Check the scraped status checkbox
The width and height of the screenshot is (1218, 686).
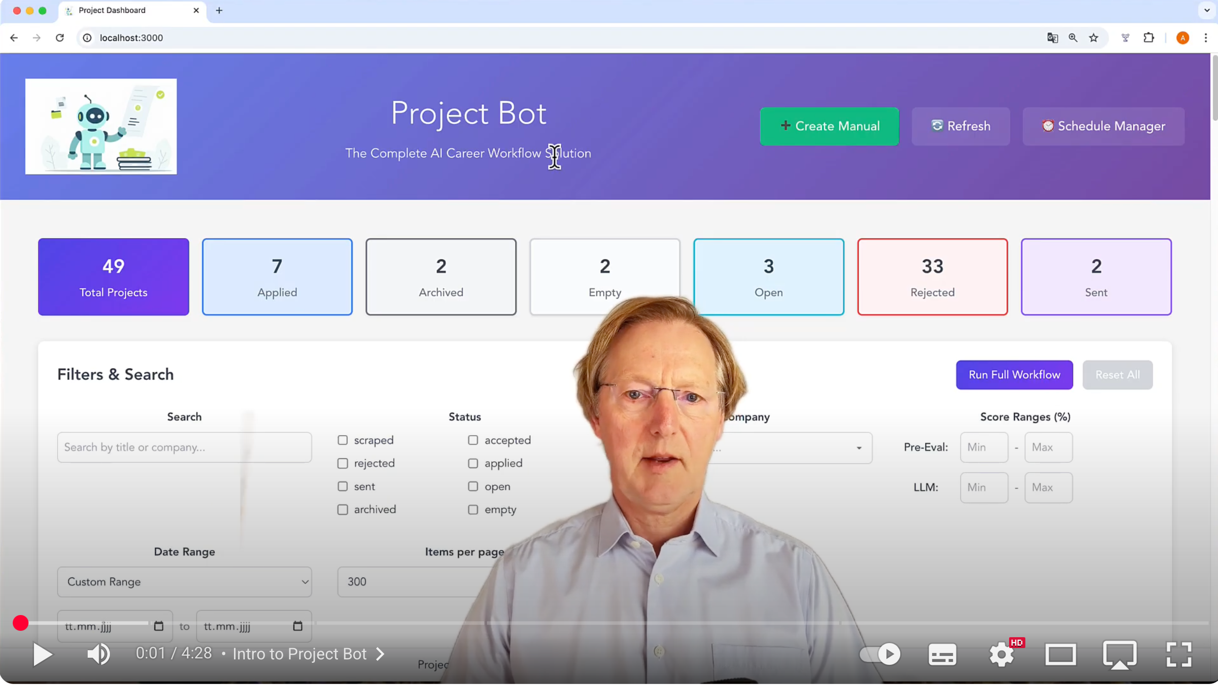pos(342,440)
